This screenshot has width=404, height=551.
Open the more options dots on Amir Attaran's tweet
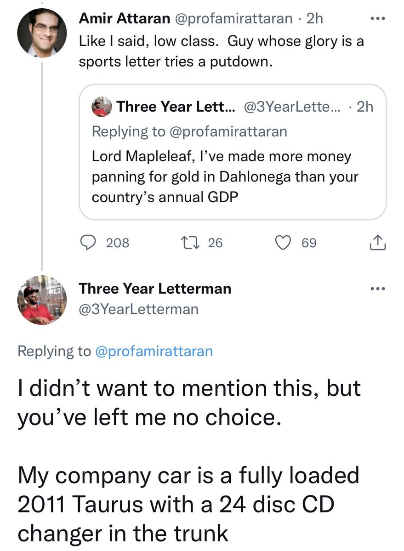point(378,18)
